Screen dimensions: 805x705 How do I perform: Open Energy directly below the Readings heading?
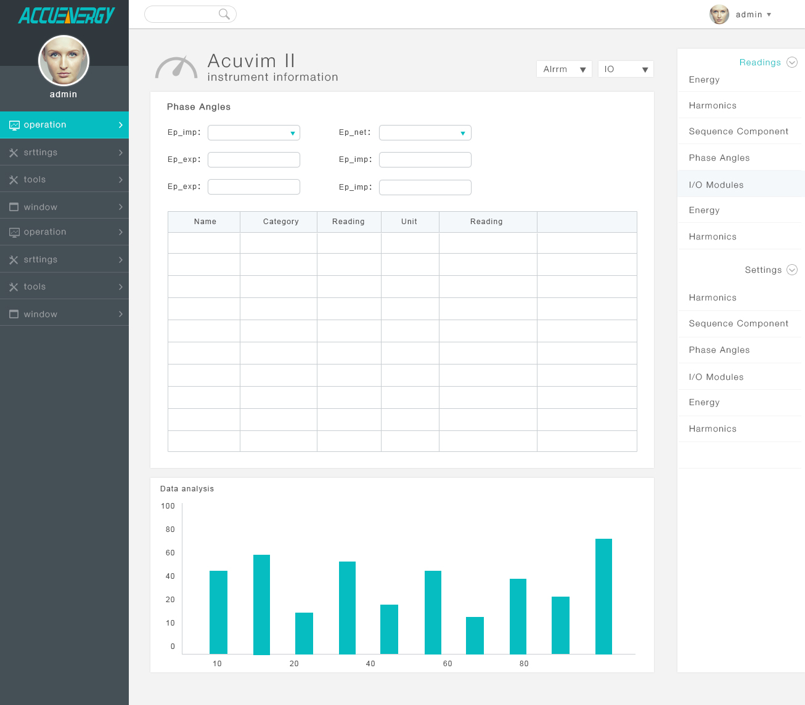[x=705, y=79]
